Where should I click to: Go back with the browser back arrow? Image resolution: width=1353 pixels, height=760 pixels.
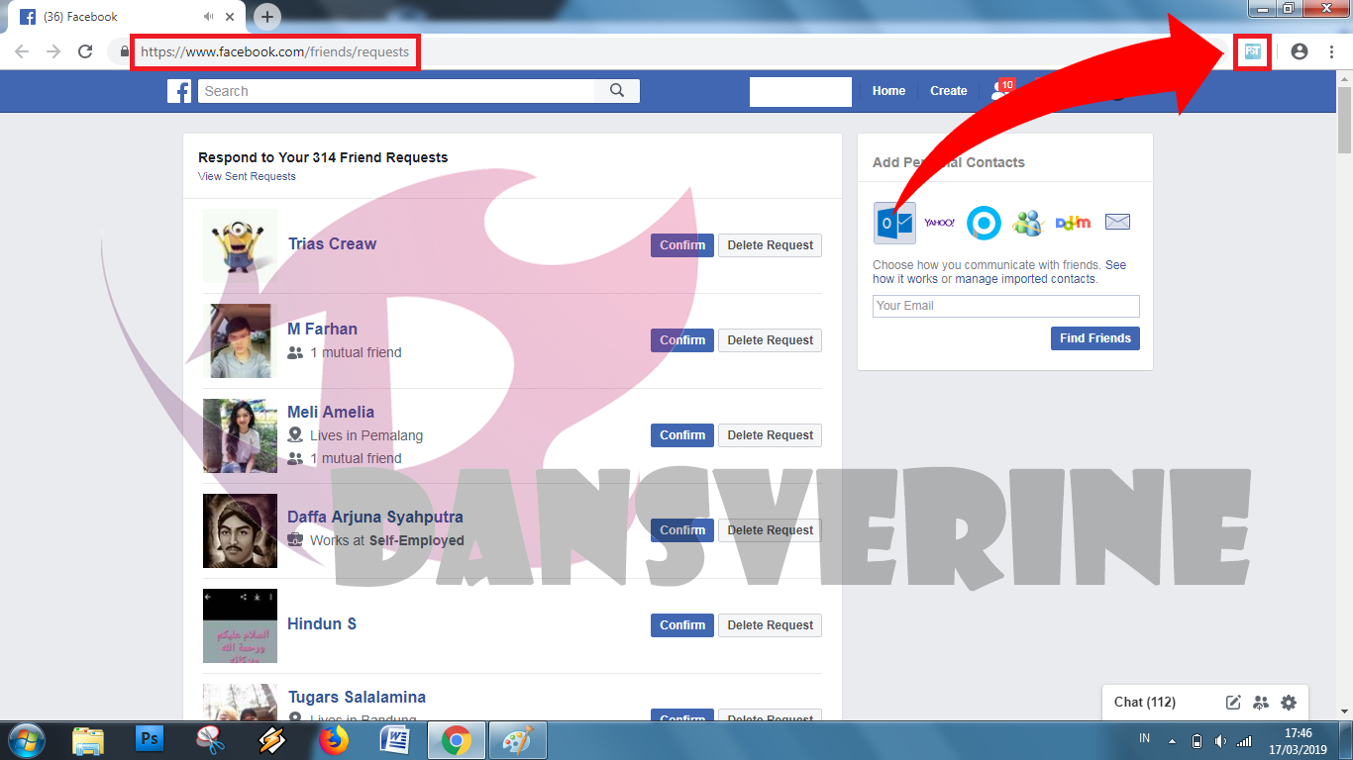click(22, 51)
